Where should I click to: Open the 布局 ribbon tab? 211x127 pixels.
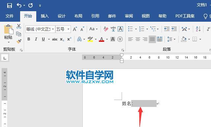[x=78, y=16]
